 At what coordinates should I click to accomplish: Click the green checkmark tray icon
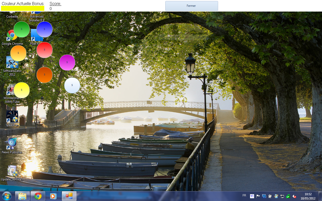[x=288, y=196]
